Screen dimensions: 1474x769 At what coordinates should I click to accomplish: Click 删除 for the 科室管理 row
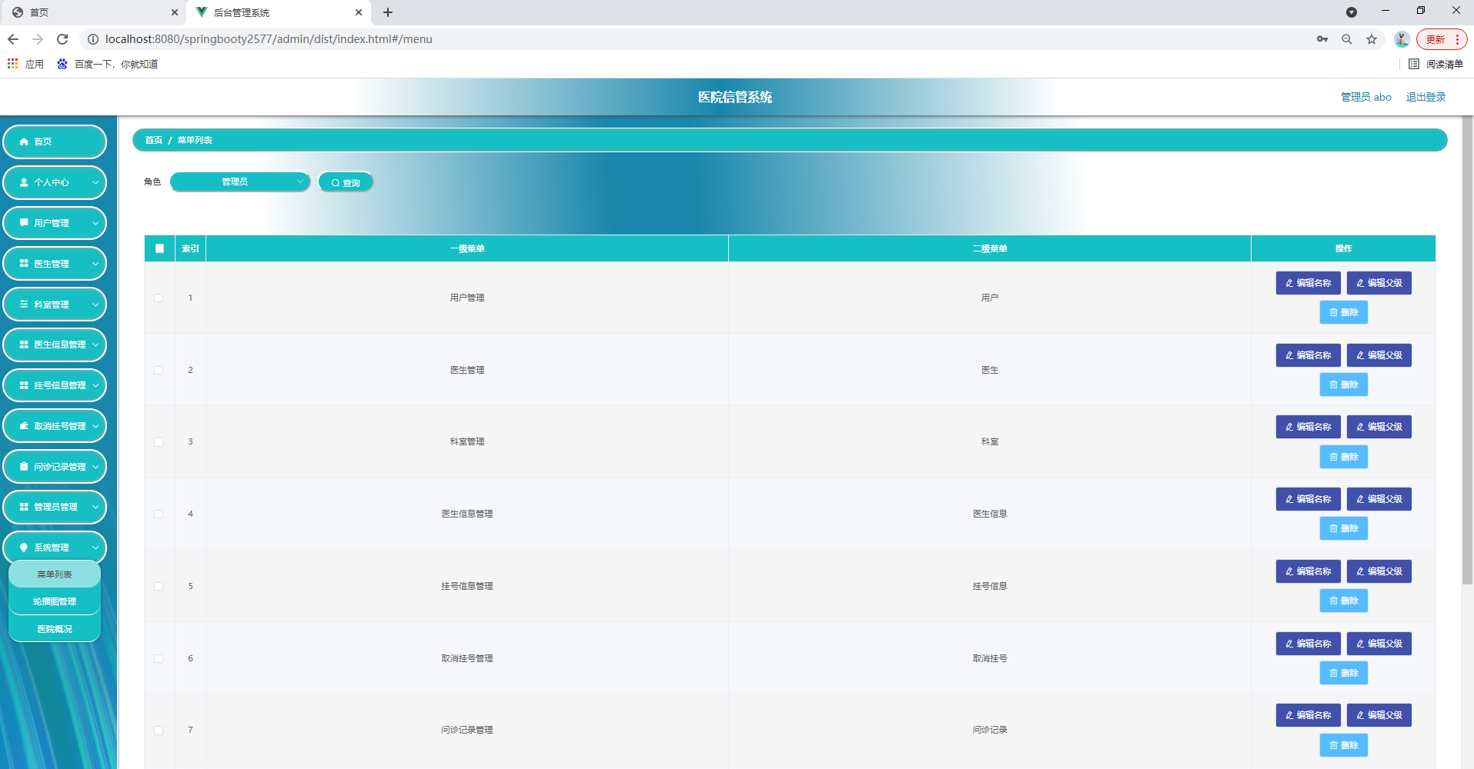[1344, 457]
